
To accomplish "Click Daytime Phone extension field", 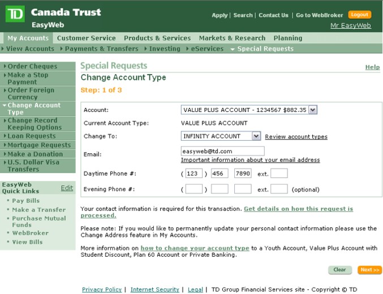I will click(x=279, y=174).
